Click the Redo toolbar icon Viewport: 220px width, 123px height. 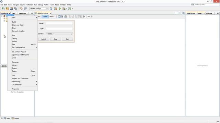click(25, 9)
